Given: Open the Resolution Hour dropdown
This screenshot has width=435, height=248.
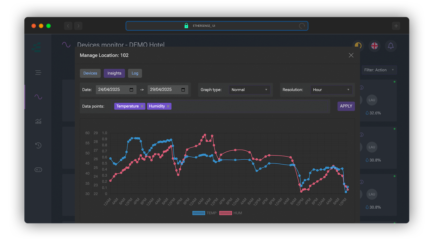Looking at the screenshot, I should (331, 90).
